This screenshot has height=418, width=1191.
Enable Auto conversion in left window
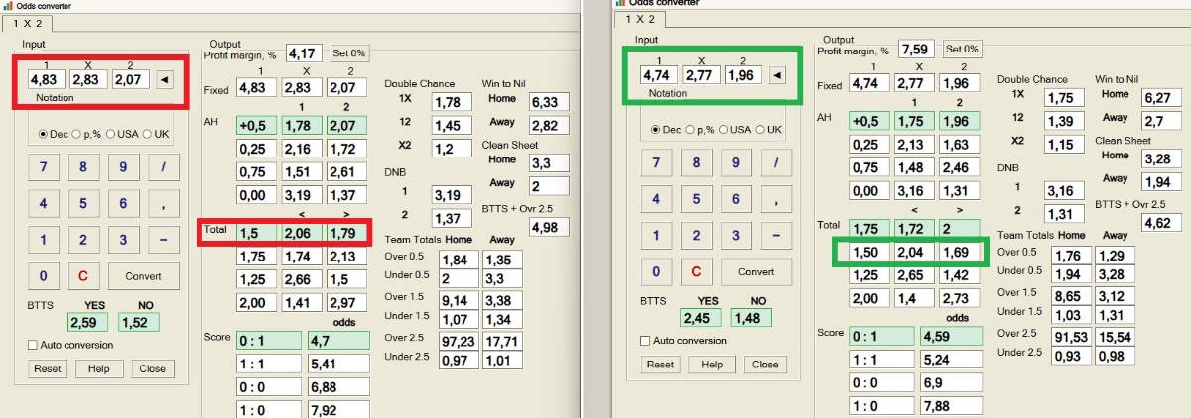69,345
